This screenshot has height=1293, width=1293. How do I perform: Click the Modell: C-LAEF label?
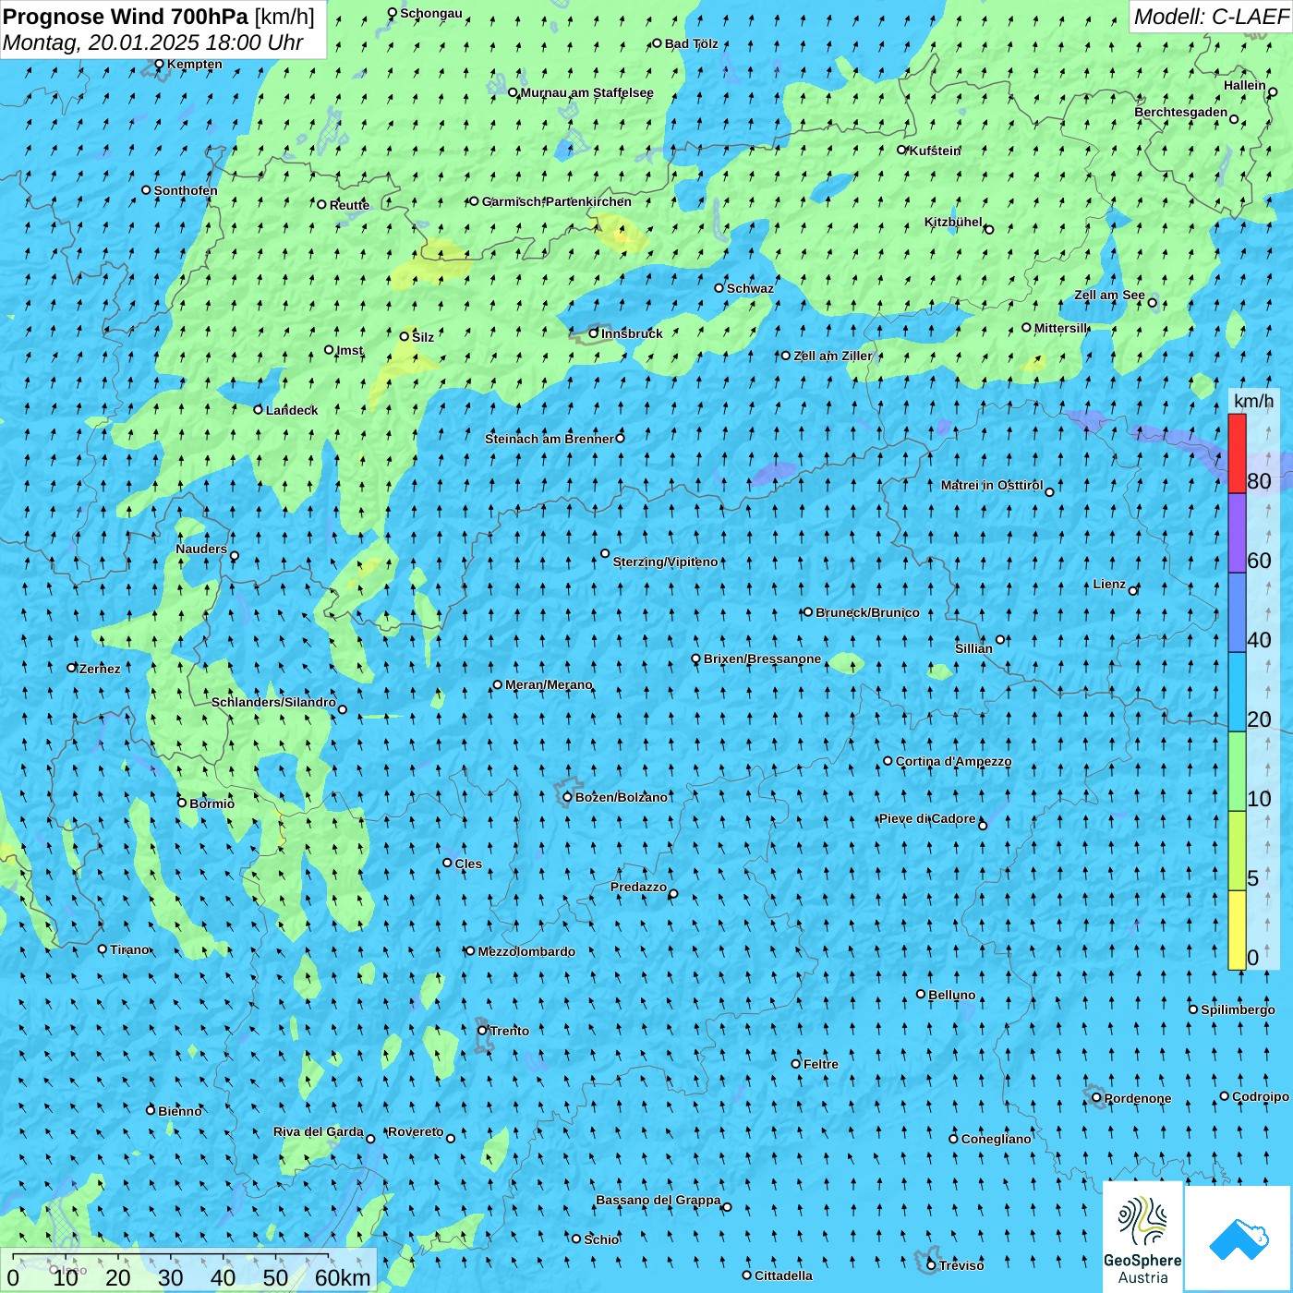click(1211, 17)
